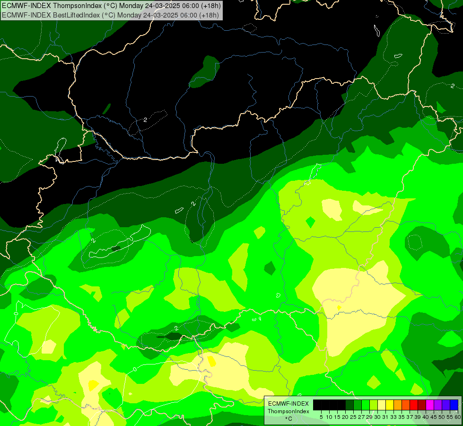Click the legend scale value '35'
463x426 pixels.
coord(402,417)
